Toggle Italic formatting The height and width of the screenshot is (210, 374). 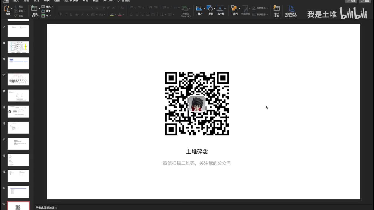point(66,14)
